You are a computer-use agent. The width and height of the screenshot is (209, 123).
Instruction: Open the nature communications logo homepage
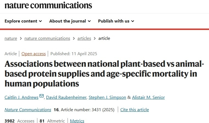pos(48,5)
